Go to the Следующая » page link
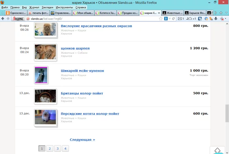Image resolution: width=229 pixels, height=154 pixels. click(82, 140)
